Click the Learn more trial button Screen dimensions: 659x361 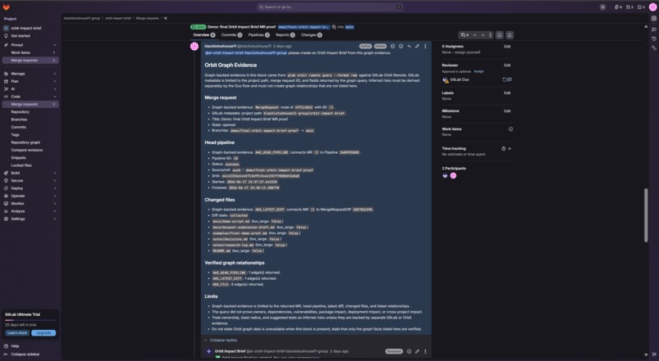pyautogui.click(x=17, y=333)
